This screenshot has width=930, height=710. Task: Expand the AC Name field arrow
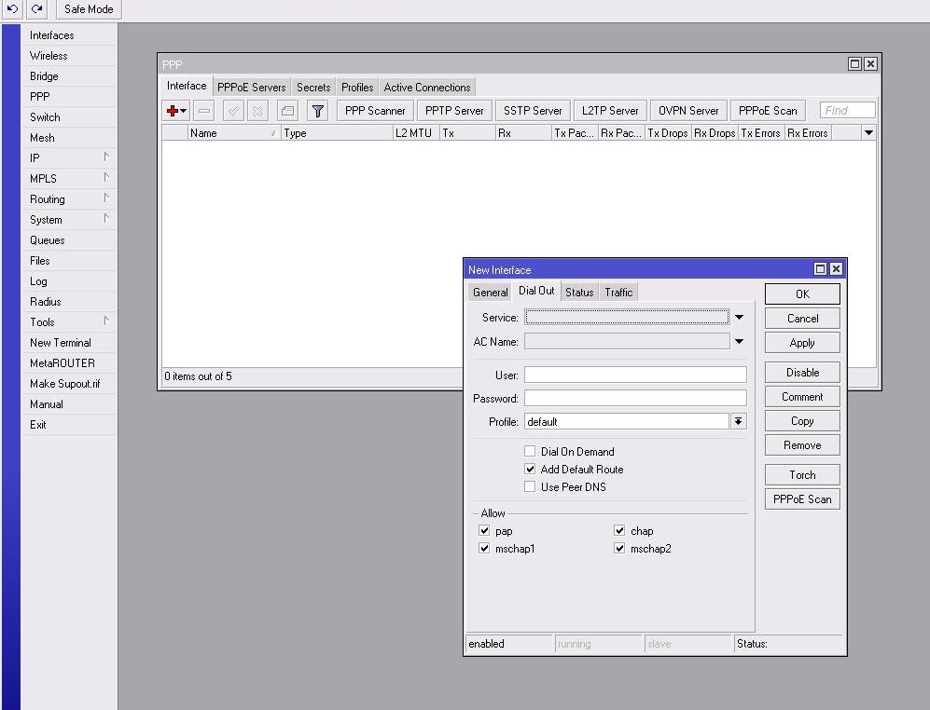point(739,341)
